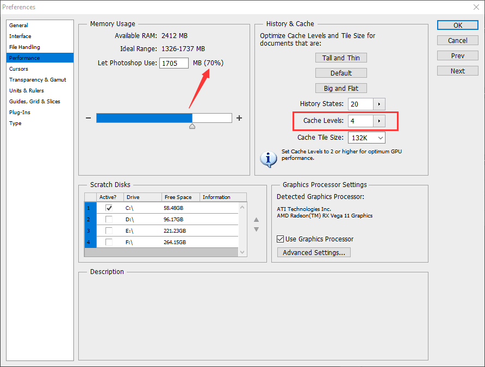The height and width of the screenshot is (367, 485).
Task: Select the Cursors category
Action: click(x=40, y=69)
